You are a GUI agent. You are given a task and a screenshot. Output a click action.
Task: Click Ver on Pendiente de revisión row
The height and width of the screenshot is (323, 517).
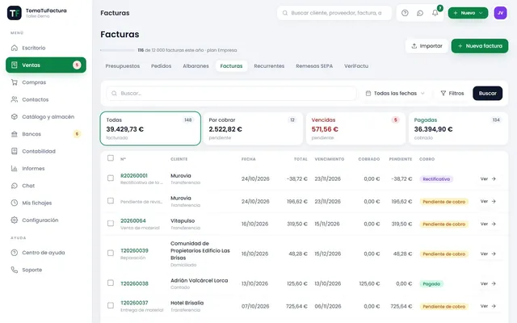coord(488,201)
